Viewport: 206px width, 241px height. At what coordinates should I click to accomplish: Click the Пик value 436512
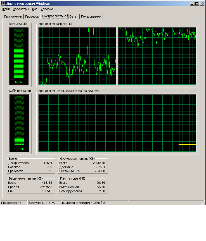click(47, 191)
